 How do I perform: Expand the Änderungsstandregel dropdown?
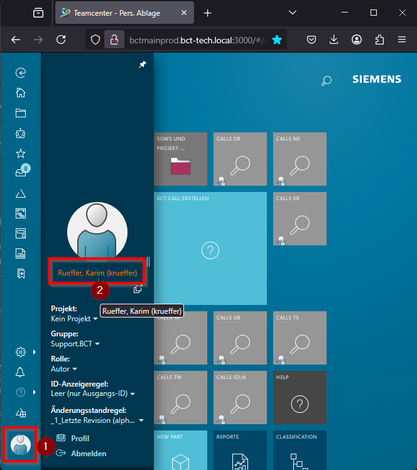click(97, 420)
